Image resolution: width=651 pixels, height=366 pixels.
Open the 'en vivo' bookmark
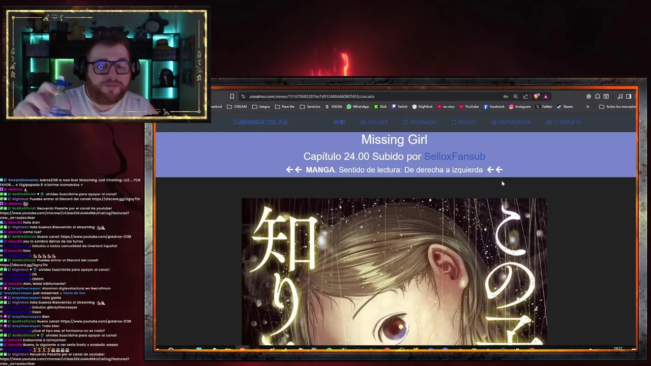tap(446, 107)
